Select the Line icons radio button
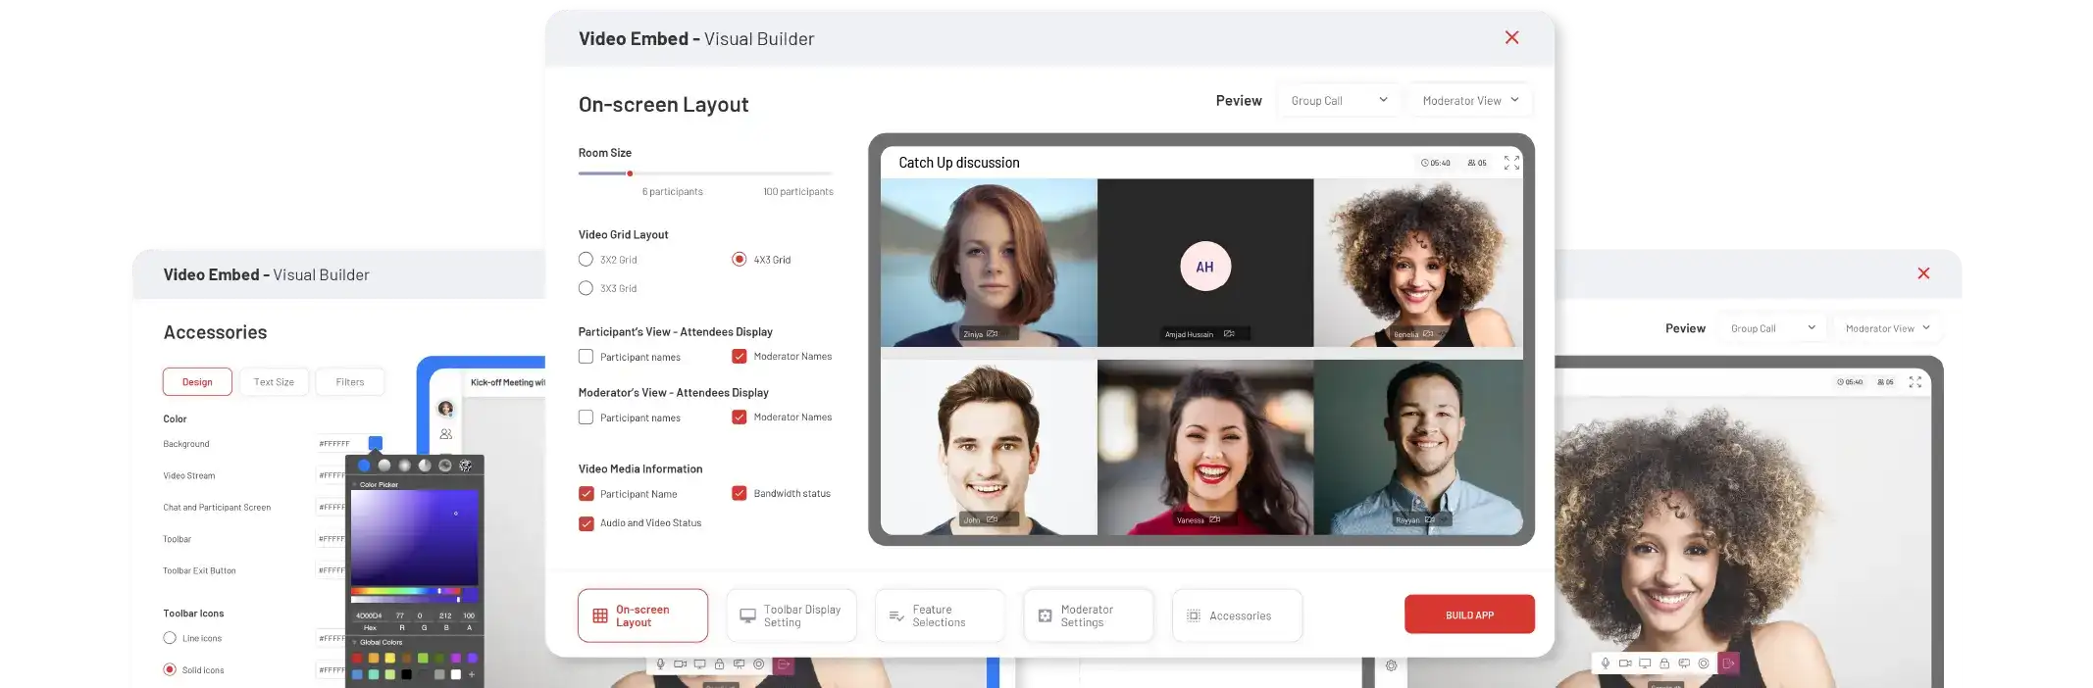This screenshot has width=2093, height=688. (x=170, y=638)
